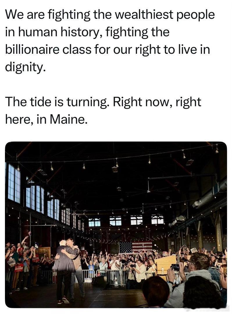Click the American flag in the photo

[136, 247]
